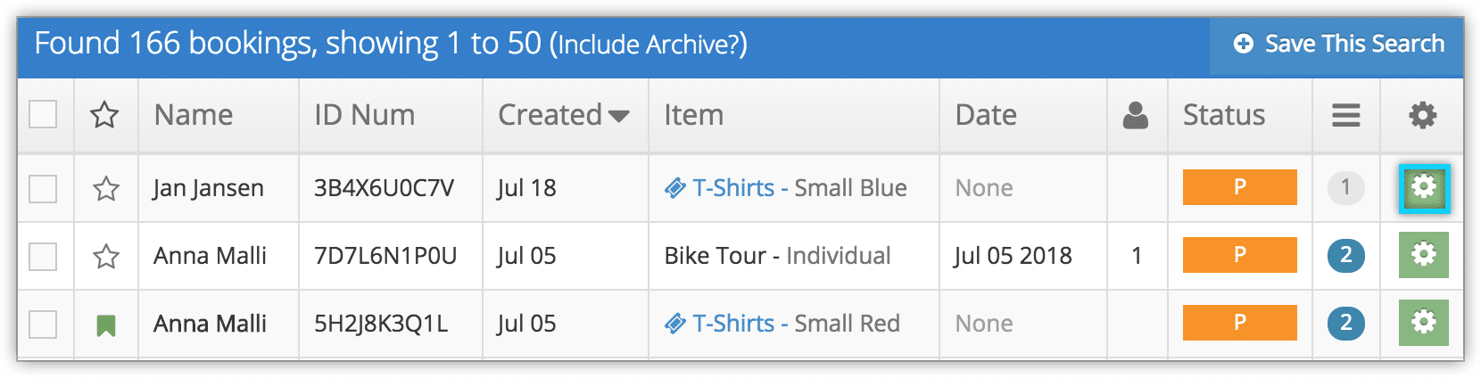Screen dimensions: 1481x378
Task: Click the green bookmark flag on 5H2J8K3Q1L
Action: (x=106, y=325)
